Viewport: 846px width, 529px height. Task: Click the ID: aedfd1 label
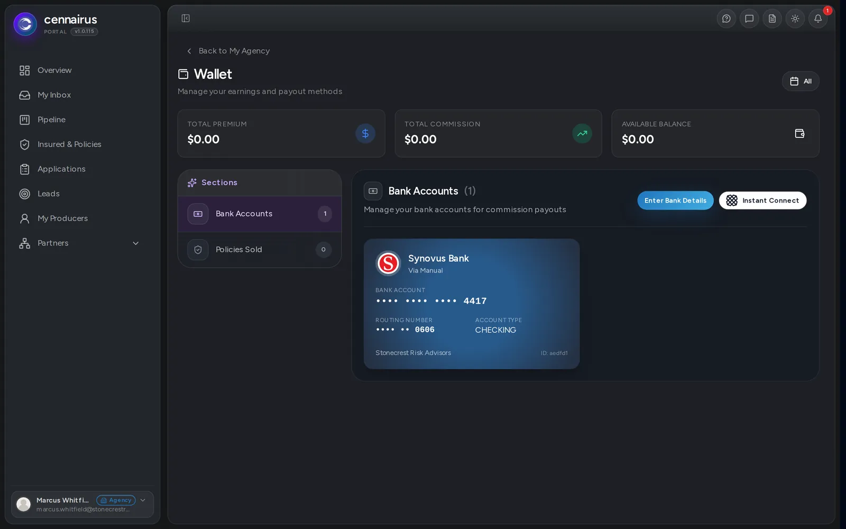point(554,353)
